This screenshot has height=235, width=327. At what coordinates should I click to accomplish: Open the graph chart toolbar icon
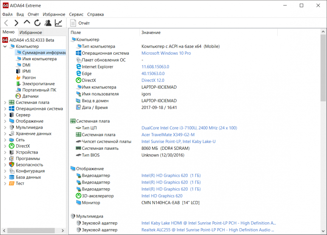[59, 23]
